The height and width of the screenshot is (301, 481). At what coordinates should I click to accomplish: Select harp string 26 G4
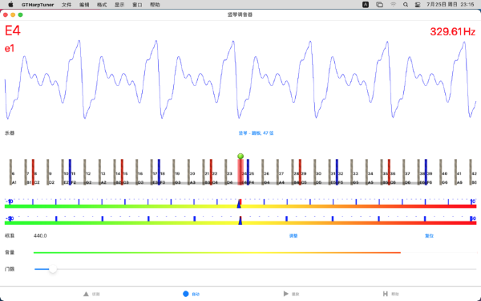263,172
